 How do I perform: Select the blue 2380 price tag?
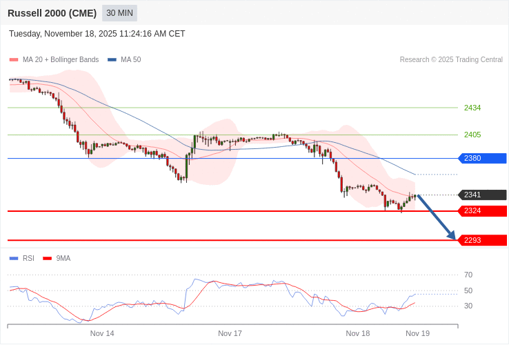482,159
